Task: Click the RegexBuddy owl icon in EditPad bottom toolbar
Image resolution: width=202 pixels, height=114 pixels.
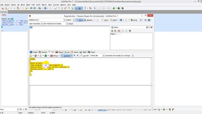Action: (x=170, y=110)
